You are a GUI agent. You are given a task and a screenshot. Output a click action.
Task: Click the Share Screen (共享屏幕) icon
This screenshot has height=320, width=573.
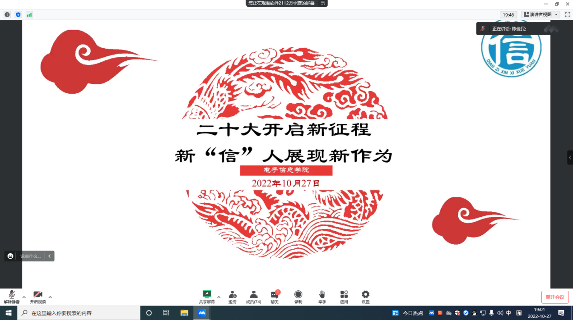(x=207, y=294)
